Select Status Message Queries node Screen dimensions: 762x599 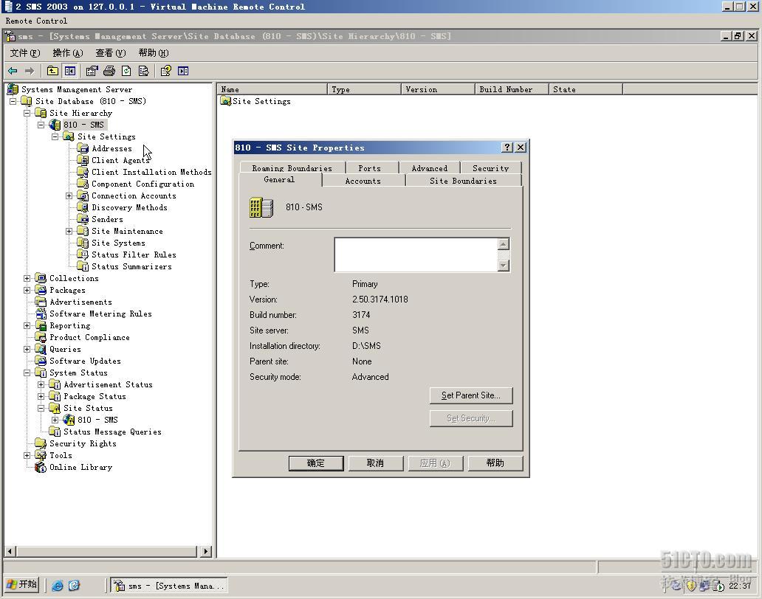tap(112, 432)
